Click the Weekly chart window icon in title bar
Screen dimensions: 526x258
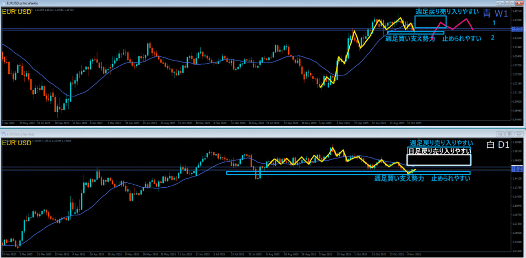pyautogui.click(x=3, y=3)
